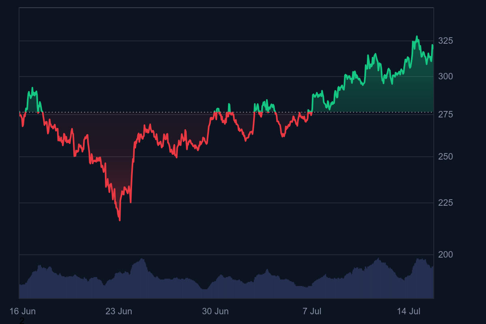Screen dimensions: 486x324
Task: Click the 14 Jul date label
Action: (x=408, y=311)
